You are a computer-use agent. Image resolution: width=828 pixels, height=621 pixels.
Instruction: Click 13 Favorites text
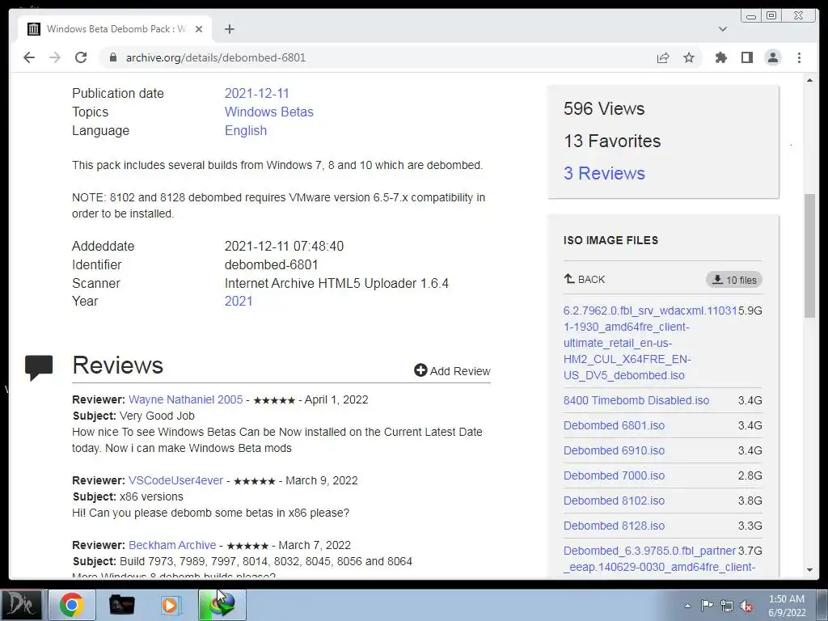[x=612, y=141]
